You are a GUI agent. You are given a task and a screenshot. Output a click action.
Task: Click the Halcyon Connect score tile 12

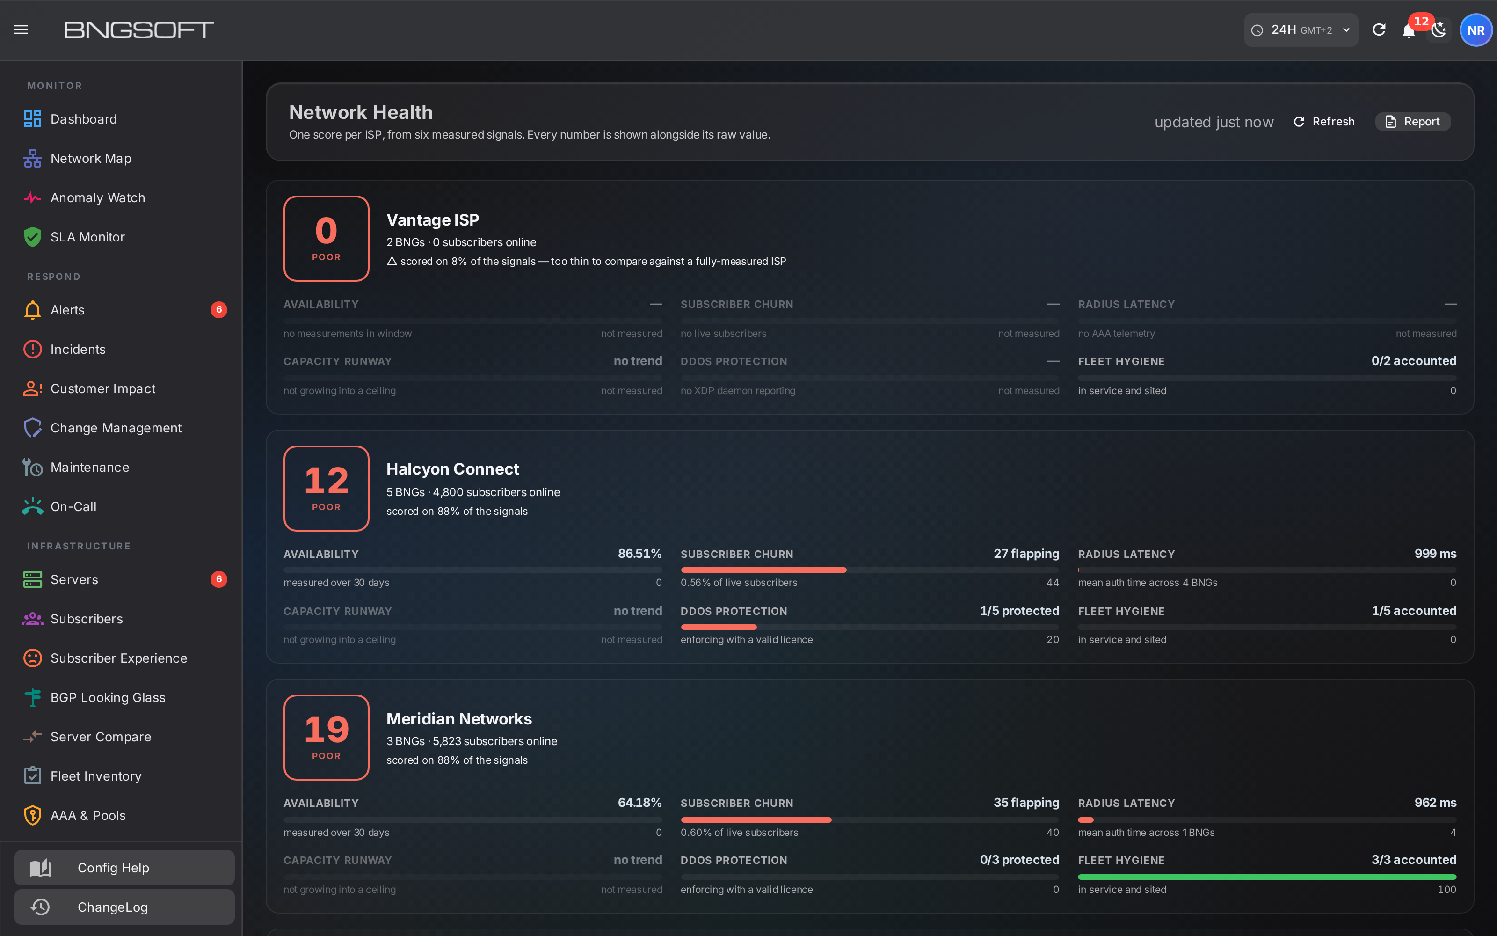click(x=327, y=489)
